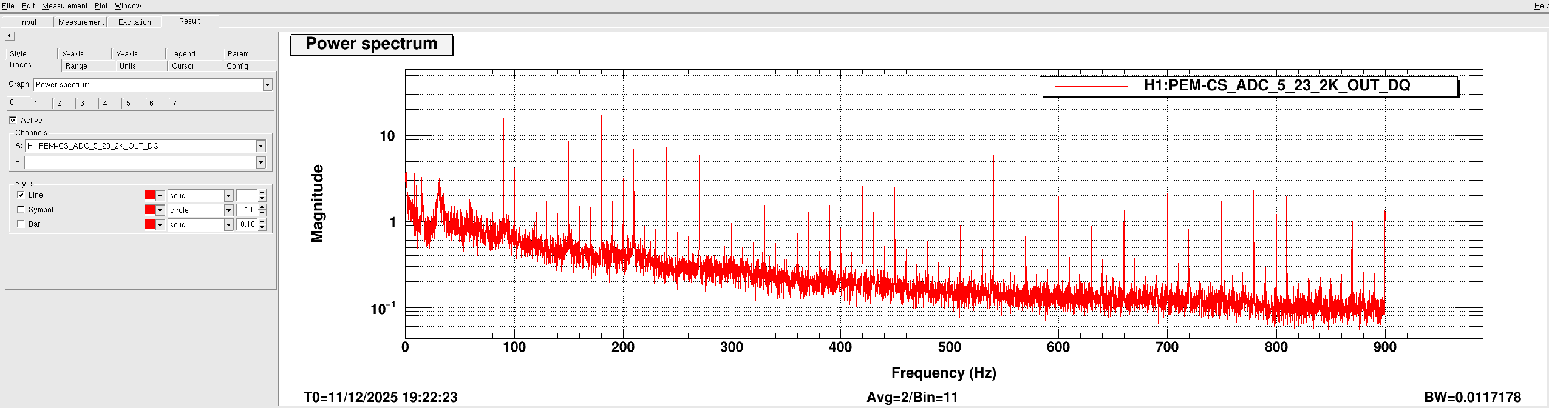This screenshot has height=408, width=1549.
Task: Toggle the Active trace checkbox
Action: click(13, 120)
